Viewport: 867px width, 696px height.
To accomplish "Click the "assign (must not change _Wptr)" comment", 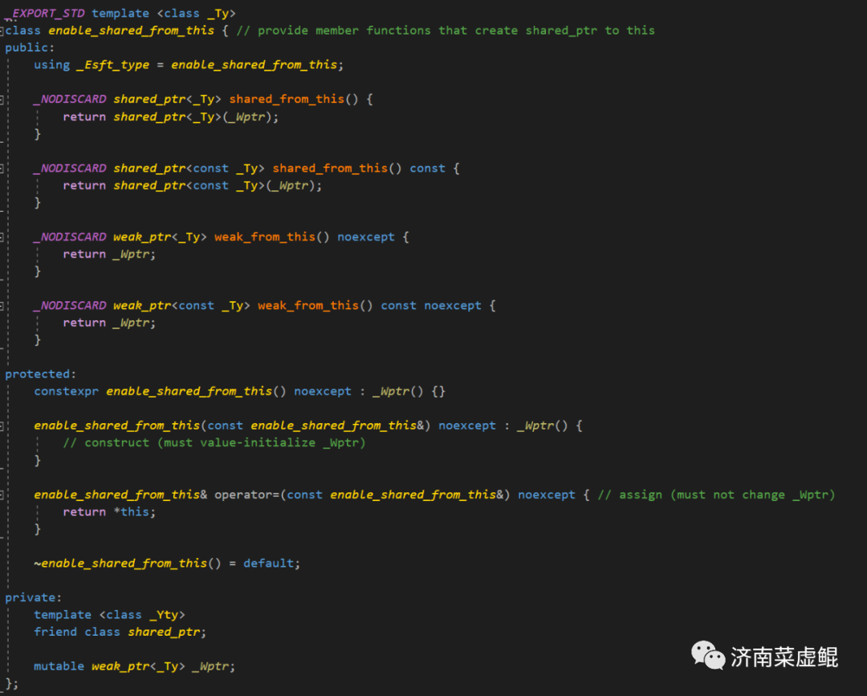I will 716,495.
